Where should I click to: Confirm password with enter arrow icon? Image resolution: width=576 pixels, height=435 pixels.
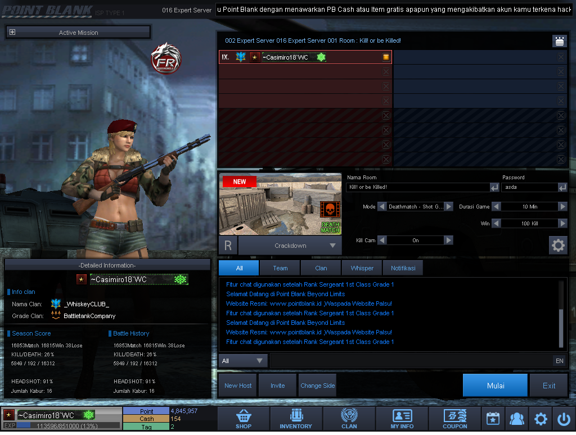coord(562,187)
